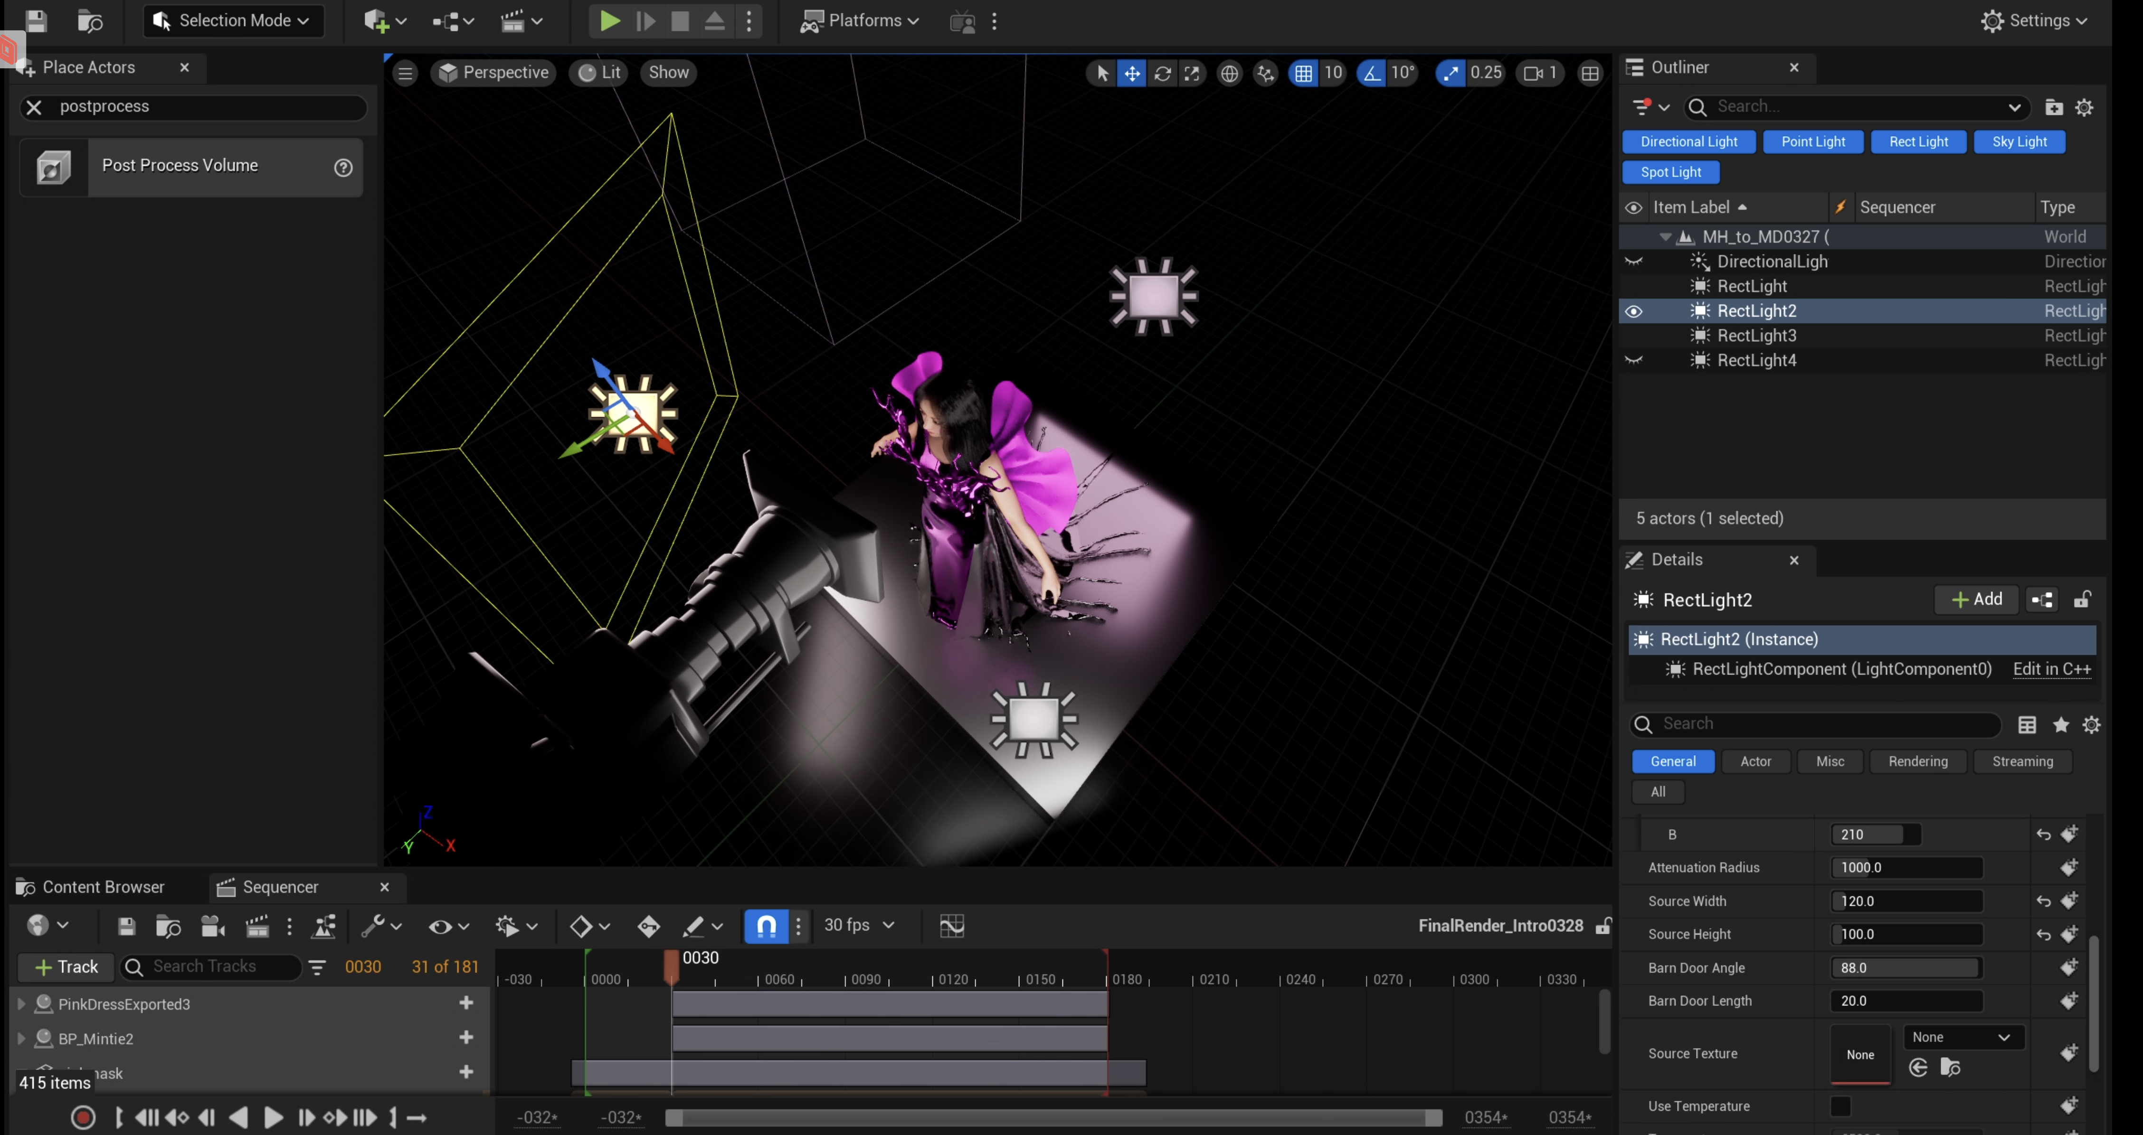Image resolution: width=2143 pixels, height=1135 pixels.
Task: Save the current level via the floppy disk icon
Action: [x=36, y=21]
